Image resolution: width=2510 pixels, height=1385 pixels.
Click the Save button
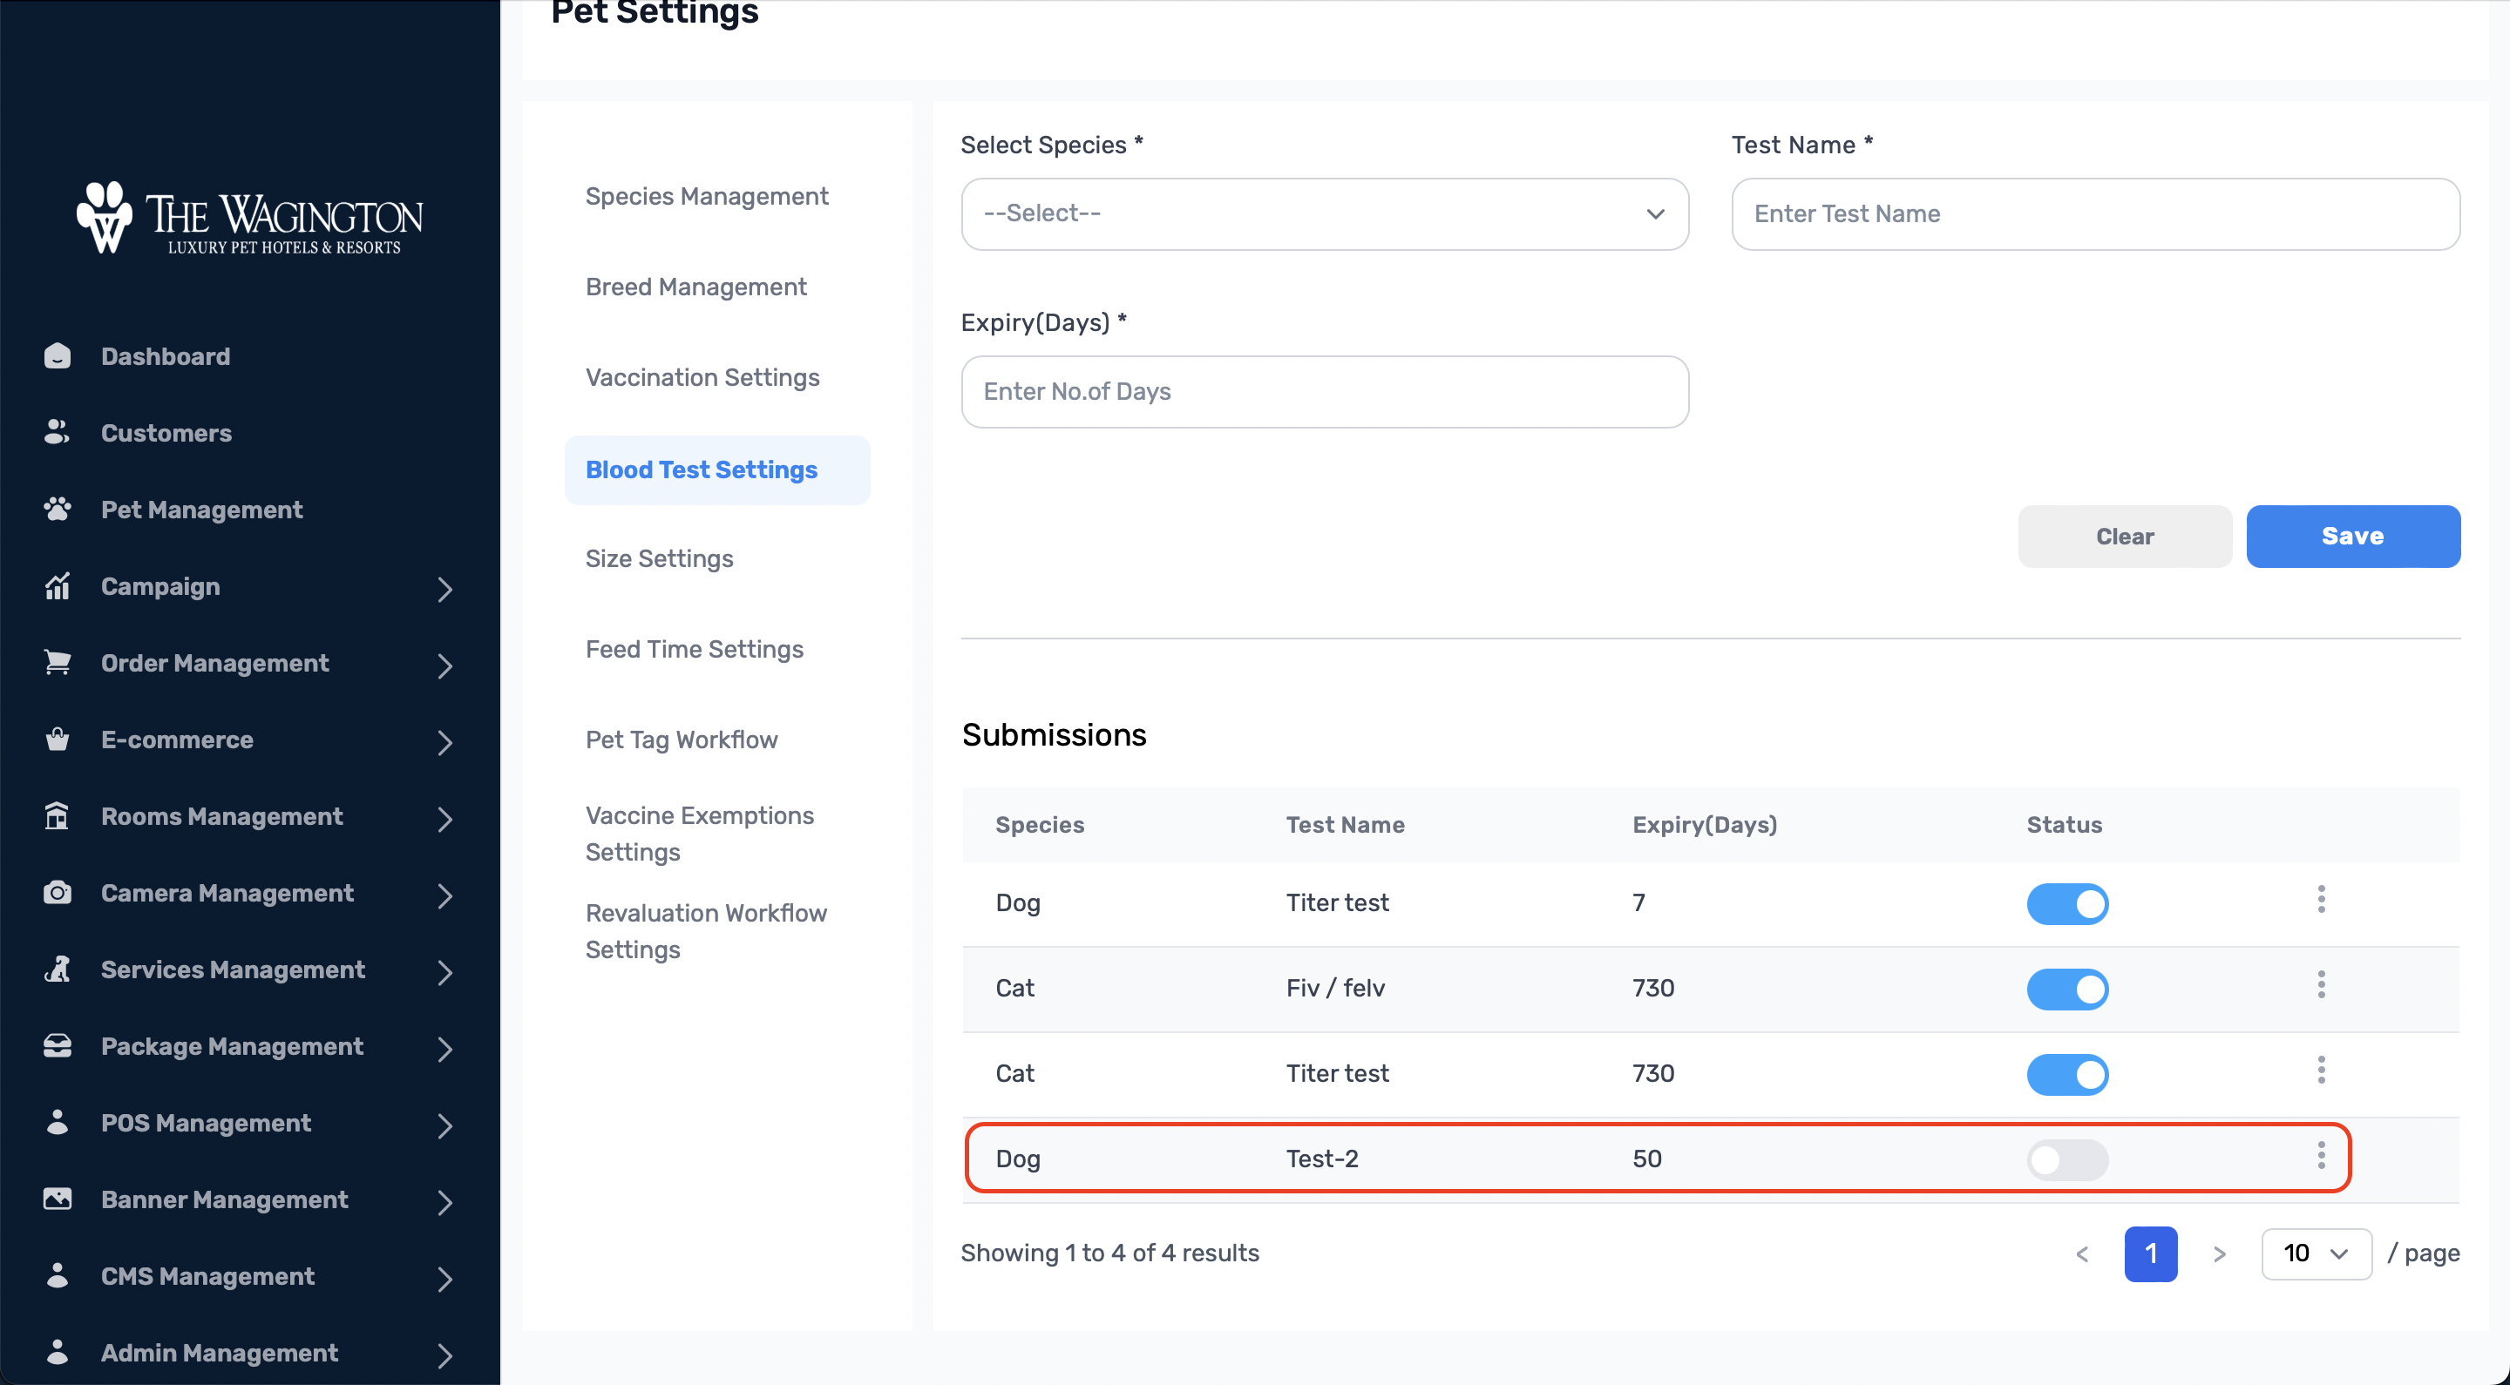click(2353, 537)
